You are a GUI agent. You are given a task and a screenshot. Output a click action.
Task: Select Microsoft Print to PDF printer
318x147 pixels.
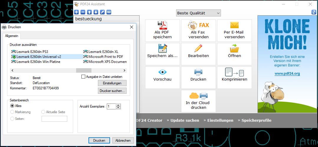coord(103,57)
